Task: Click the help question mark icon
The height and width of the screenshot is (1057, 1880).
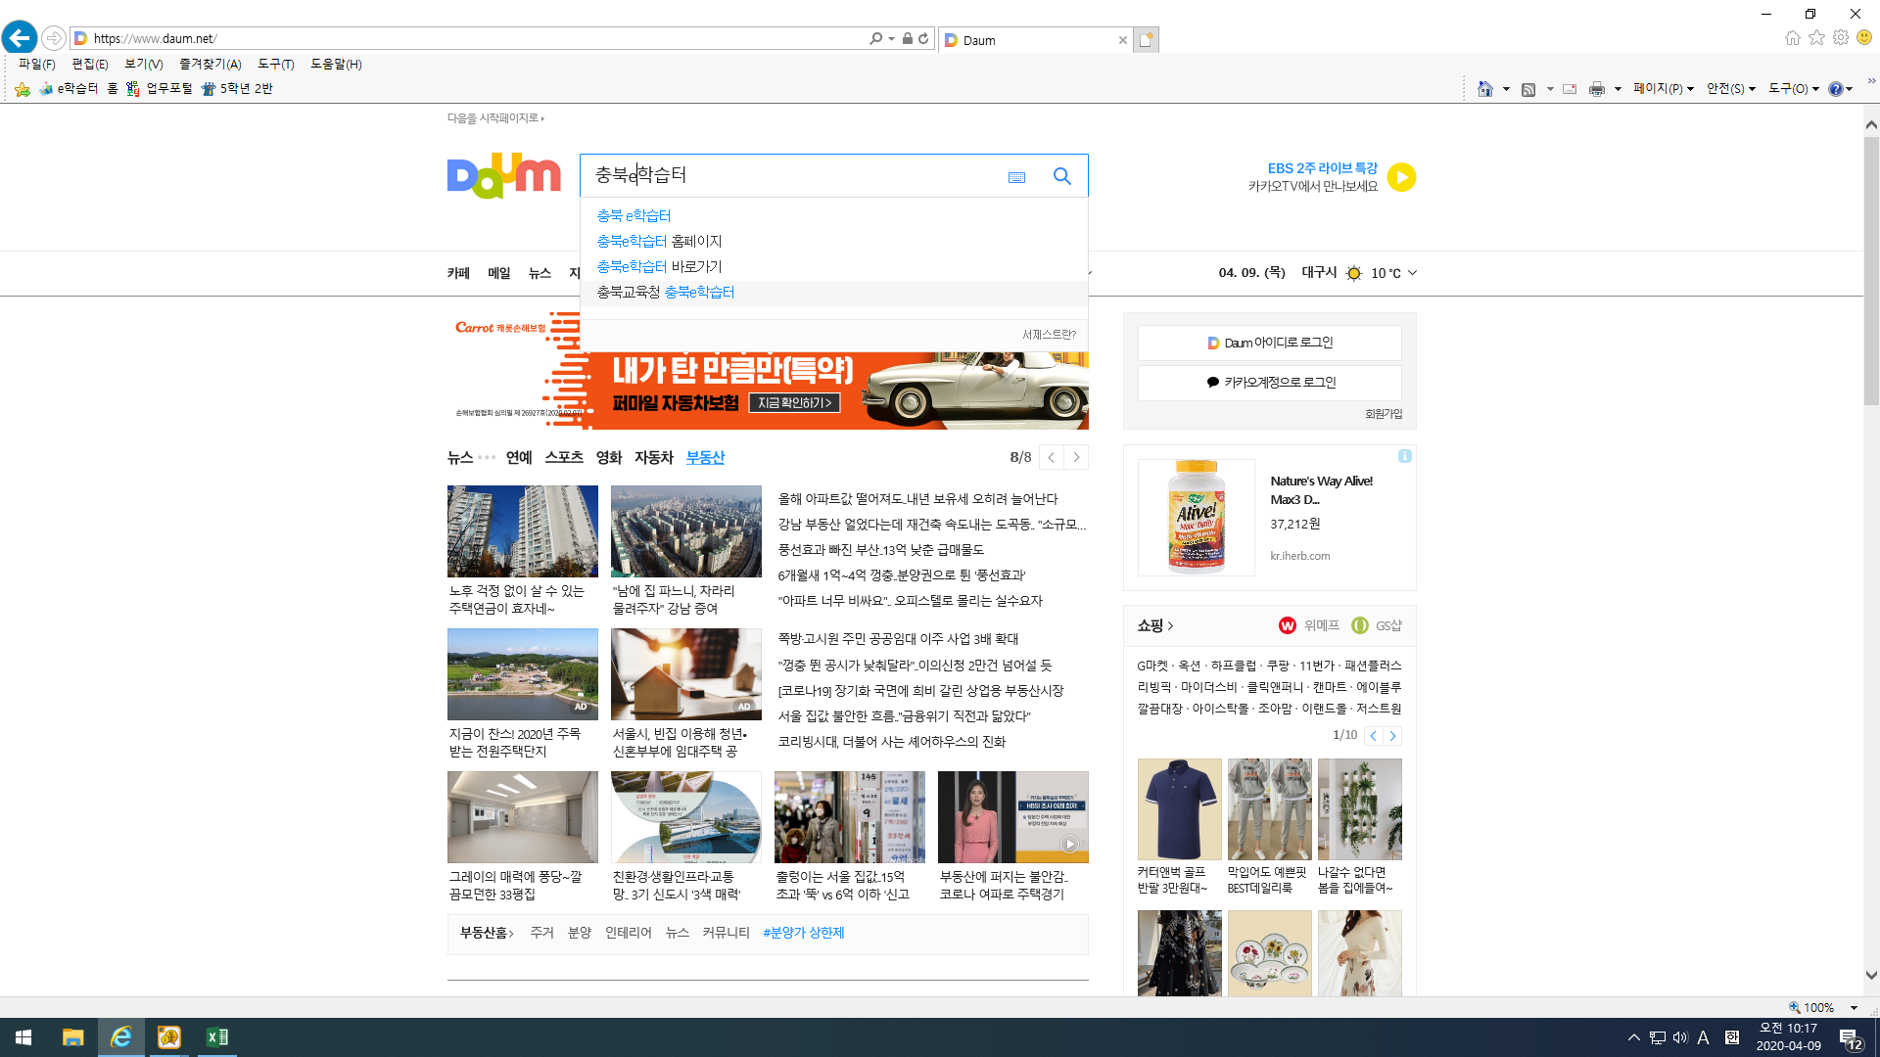Action: (x=1835, y=89)
